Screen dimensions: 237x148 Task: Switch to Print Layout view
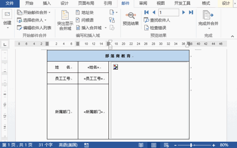click(154, 145)
